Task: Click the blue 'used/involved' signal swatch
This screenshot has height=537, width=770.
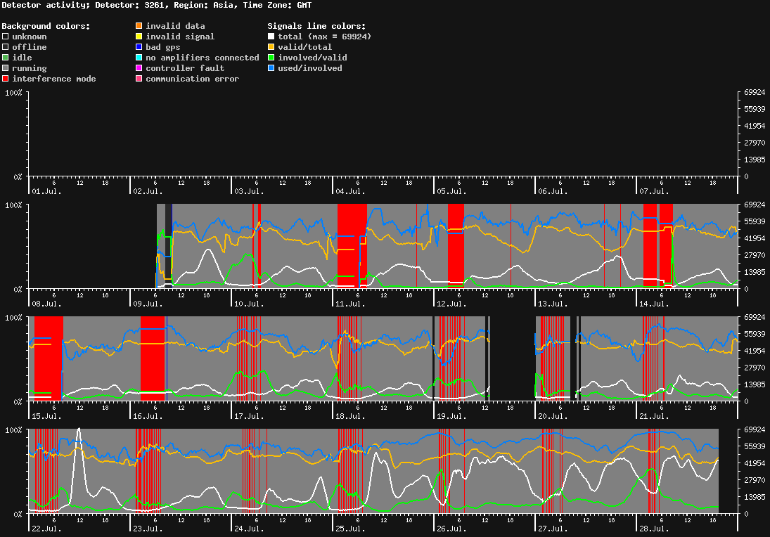Action: tap(271, 68)
